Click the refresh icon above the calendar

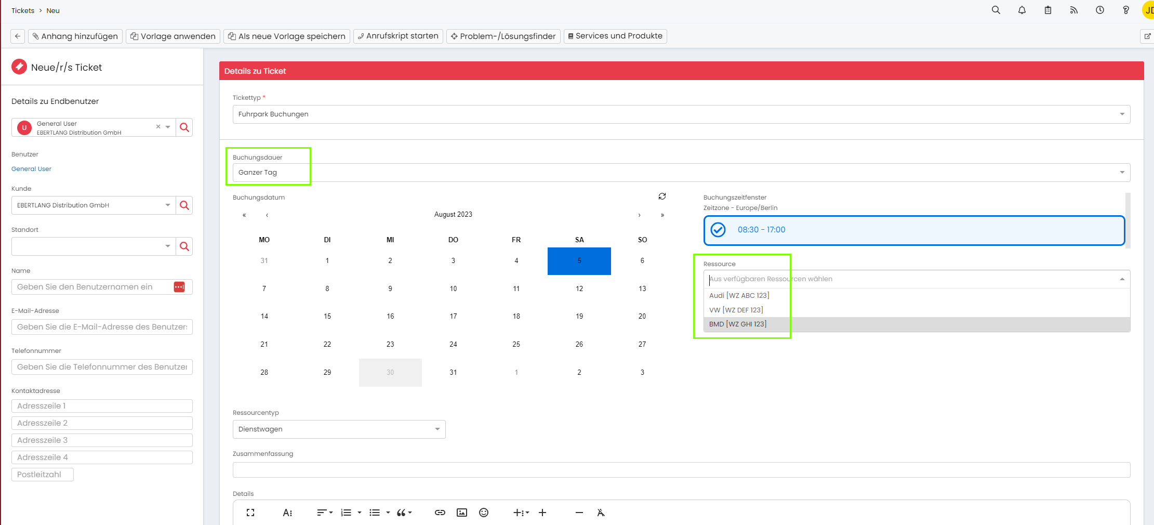(x=662, y=196)
